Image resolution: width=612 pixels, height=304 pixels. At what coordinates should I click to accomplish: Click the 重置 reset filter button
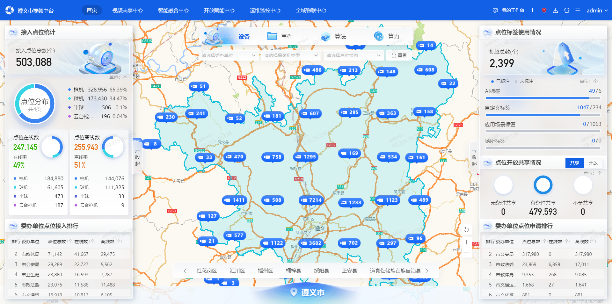click(399, 55)
